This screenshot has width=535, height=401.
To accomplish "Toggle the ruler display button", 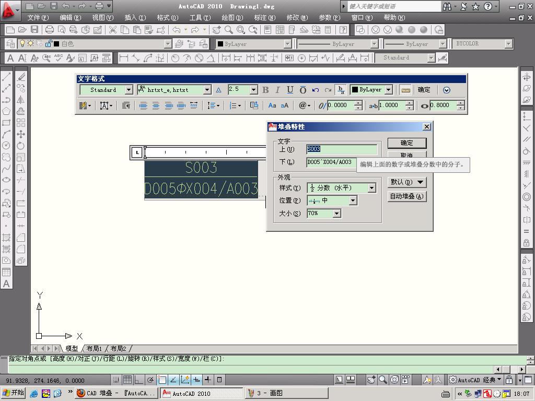I will coord(405,90).
